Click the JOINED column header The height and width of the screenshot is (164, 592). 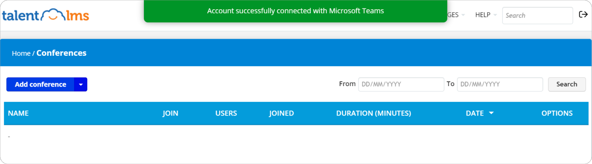(x=281, y=113)
